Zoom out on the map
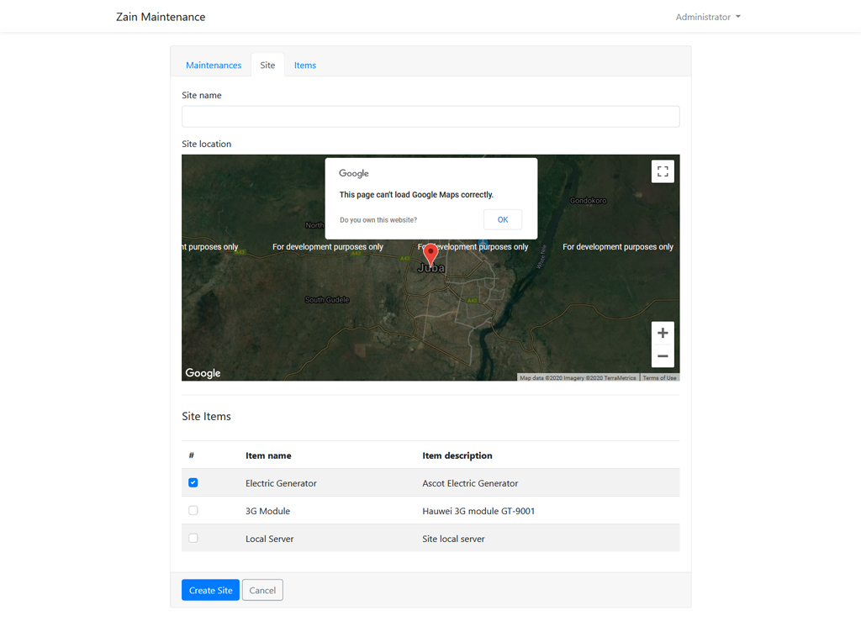Screen dimensions: 861x621 click(x=663, y=356)
